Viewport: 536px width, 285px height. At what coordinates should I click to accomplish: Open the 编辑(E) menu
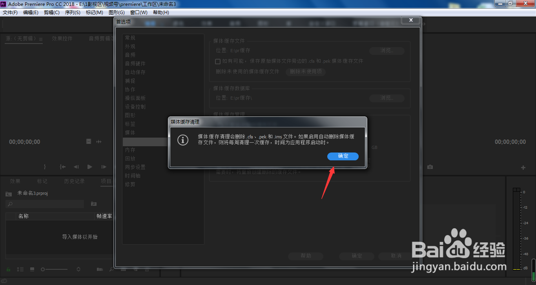(31, 13)
